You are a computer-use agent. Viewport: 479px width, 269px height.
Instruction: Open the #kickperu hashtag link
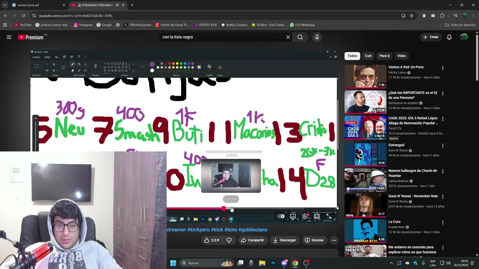(x=198, y=230)
